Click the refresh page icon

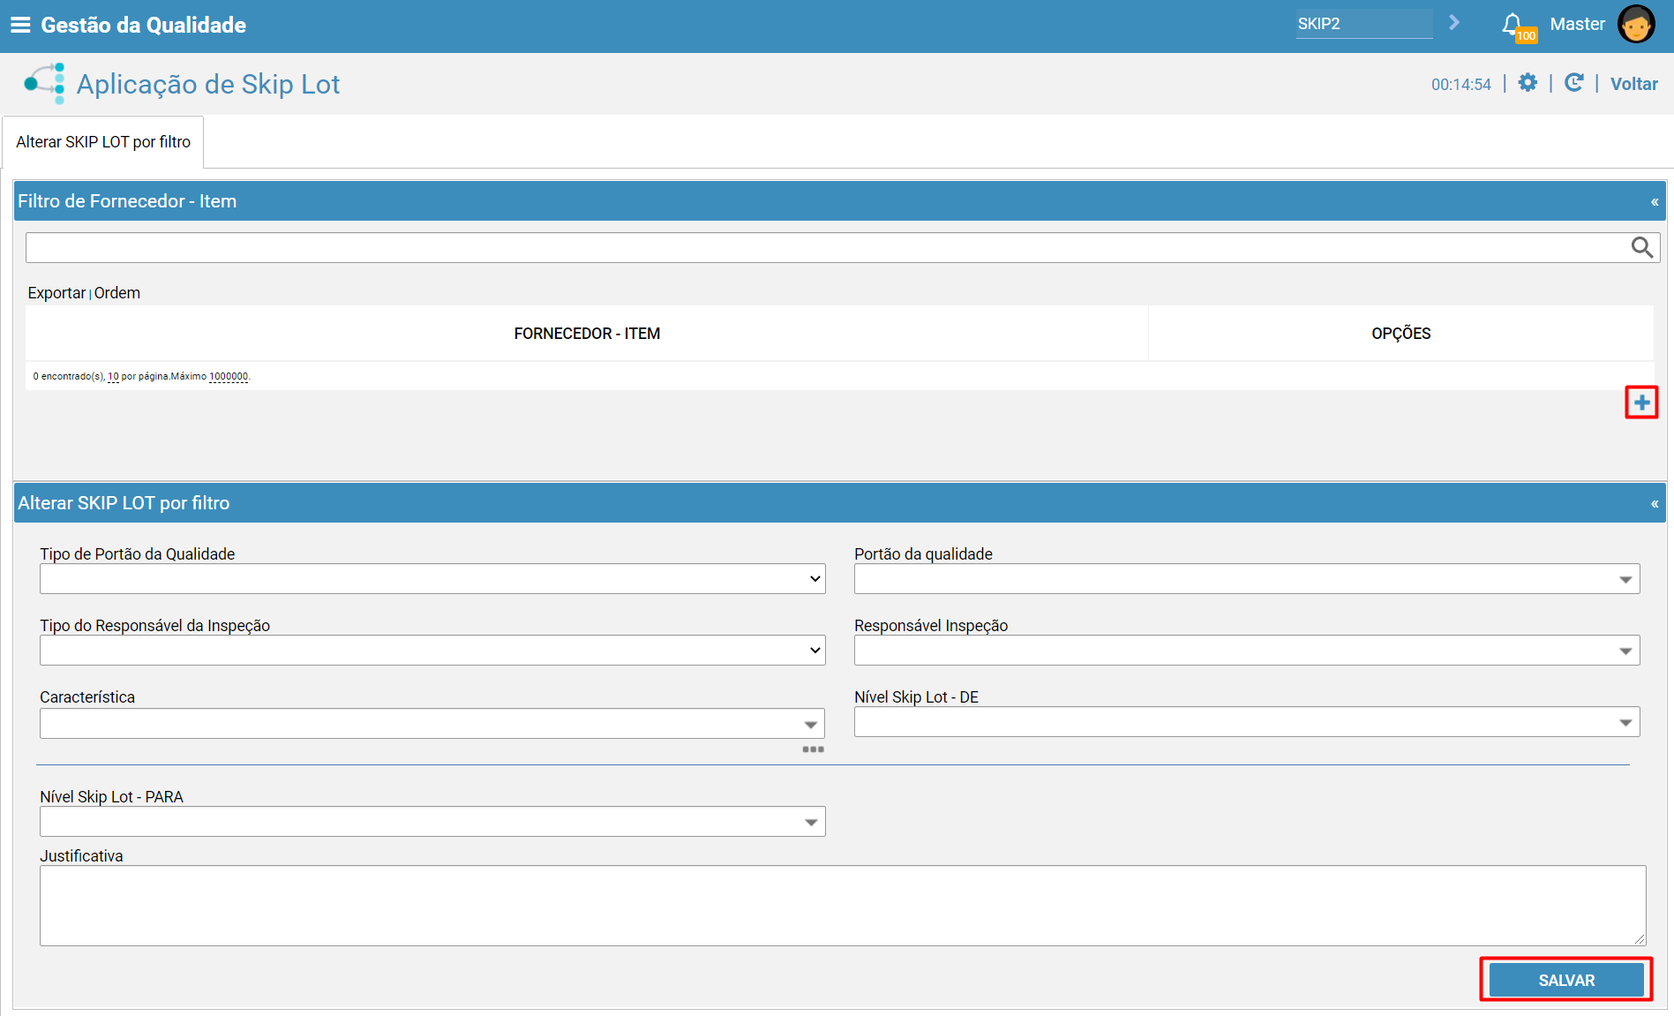[1573, 83]
